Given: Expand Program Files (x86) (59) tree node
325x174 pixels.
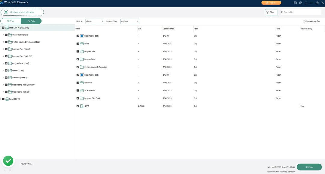Looking at the screenshot, I should click(3, 56).
